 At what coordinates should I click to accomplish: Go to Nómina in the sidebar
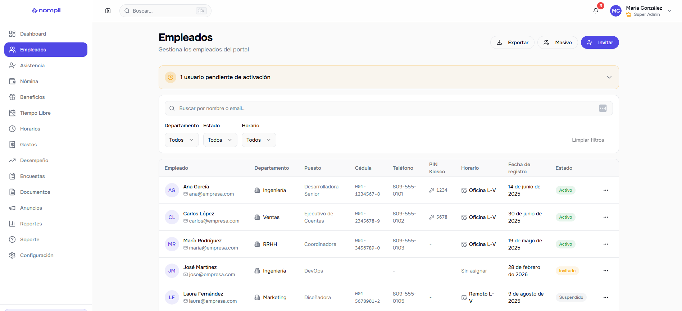(29, 81)
